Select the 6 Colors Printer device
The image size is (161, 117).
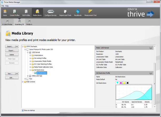(x=7, y=22)
